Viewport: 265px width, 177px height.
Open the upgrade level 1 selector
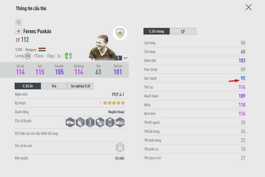coord(118,58)
